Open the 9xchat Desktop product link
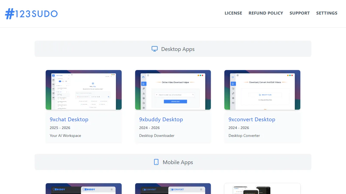Screen dimensions: 346x194 coord(69,119)
